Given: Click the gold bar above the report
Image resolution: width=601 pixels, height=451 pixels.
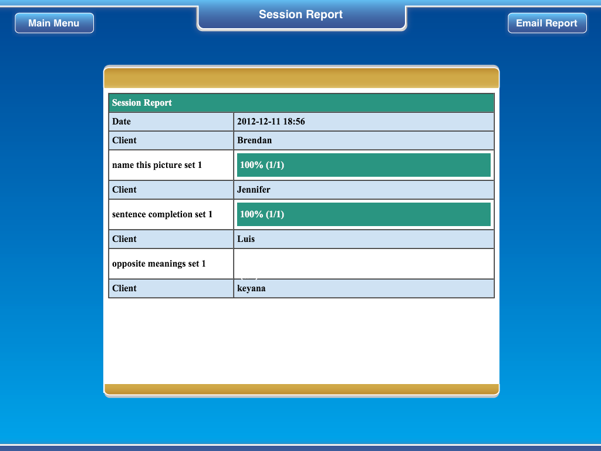Looking at the screenshot, I should [300, 77].
